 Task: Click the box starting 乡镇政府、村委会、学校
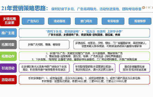coord(112,44)
